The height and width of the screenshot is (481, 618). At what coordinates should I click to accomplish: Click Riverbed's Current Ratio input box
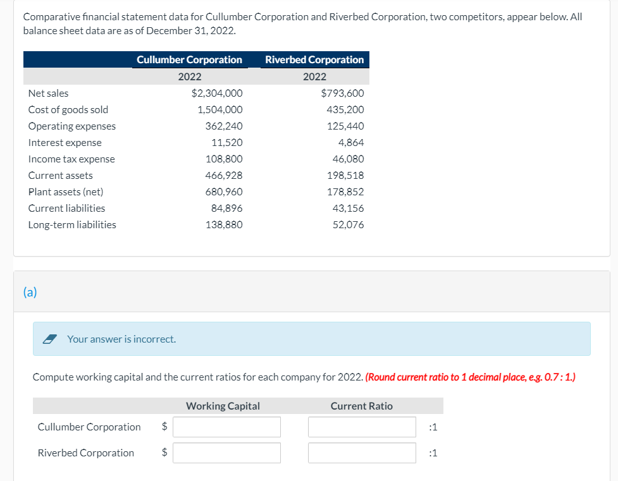click(361, 453)
